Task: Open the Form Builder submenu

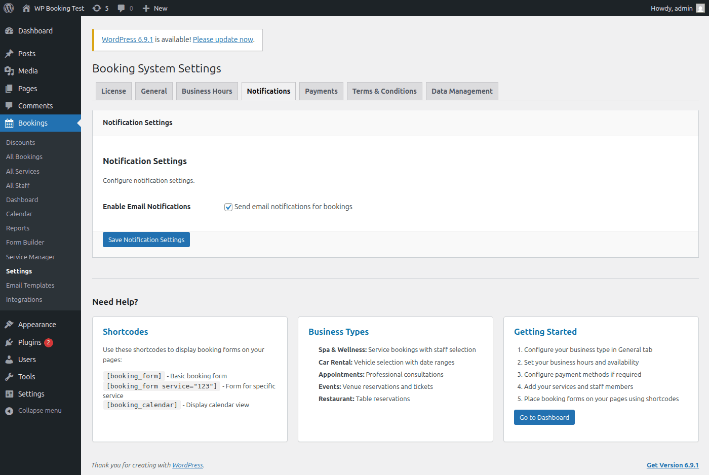Action: point(25,243)
